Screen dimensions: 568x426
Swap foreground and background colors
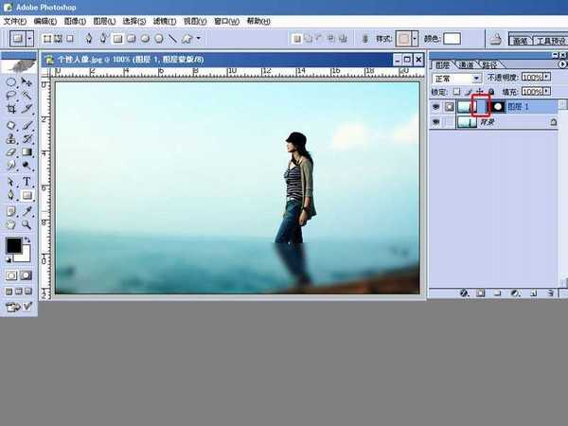click(x=27, y=240)
